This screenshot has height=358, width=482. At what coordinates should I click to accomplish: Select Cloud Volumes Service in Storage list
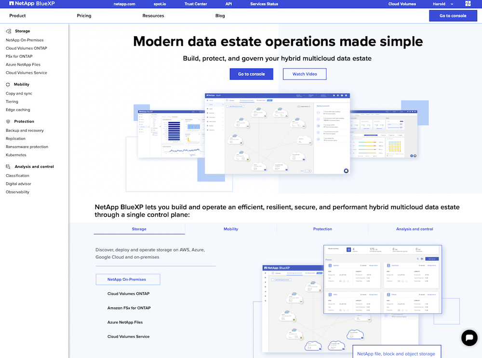click(129, 336)
